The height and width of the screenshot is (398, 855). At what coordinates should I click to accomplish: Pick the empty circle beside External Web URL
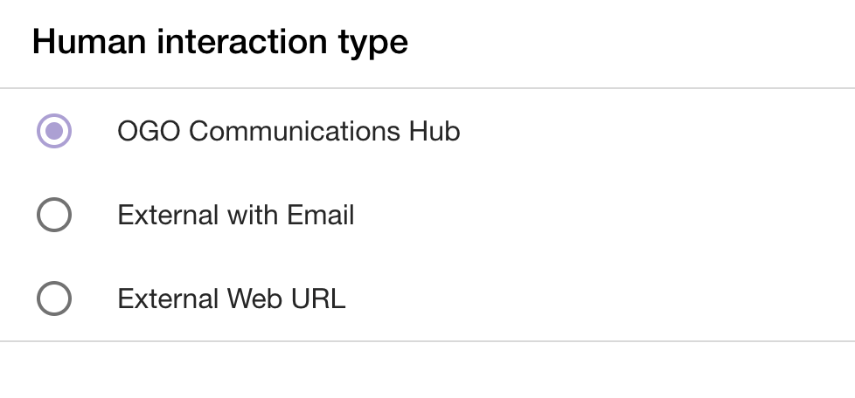[x=54, y=299]
